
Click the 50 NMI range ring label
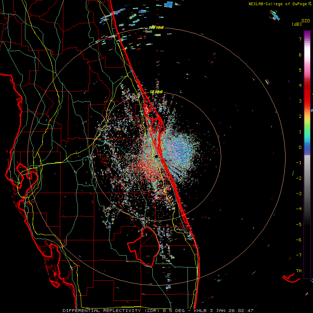156,92
